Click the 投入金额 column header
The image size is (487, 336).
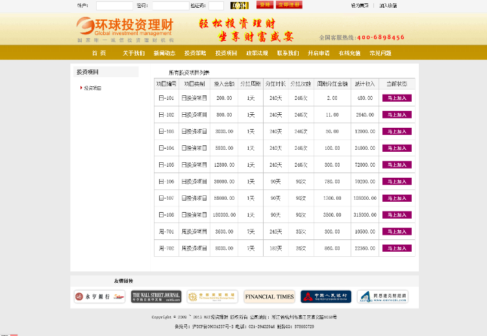(x=224, y=84)
